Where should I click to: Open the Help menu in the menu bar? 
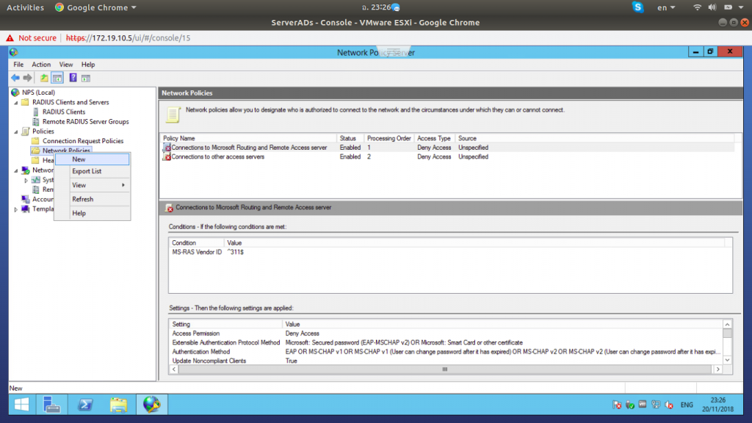point(88,65)
